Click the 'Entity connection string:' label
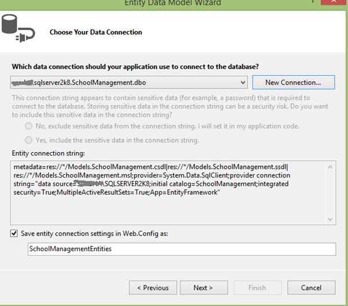 click(x=48, y=153)
